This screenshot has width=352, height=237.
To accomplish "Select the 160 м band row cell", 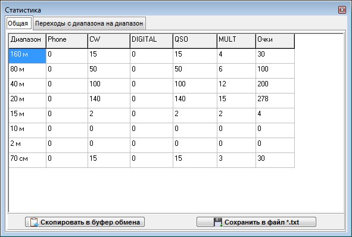I will pyautogui.click(x=27, y=56).
